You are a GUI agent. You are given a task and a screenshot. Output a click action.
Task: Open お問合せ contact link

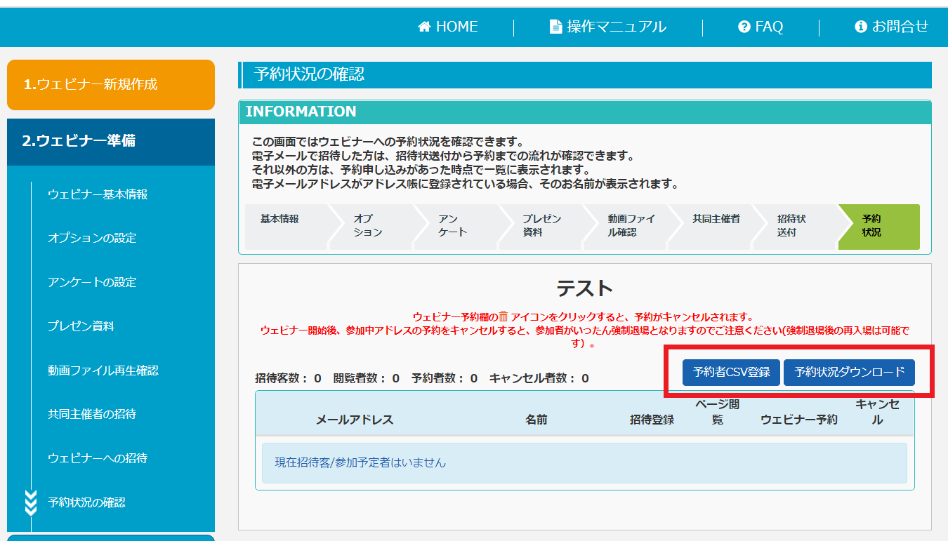coord(892,27)
